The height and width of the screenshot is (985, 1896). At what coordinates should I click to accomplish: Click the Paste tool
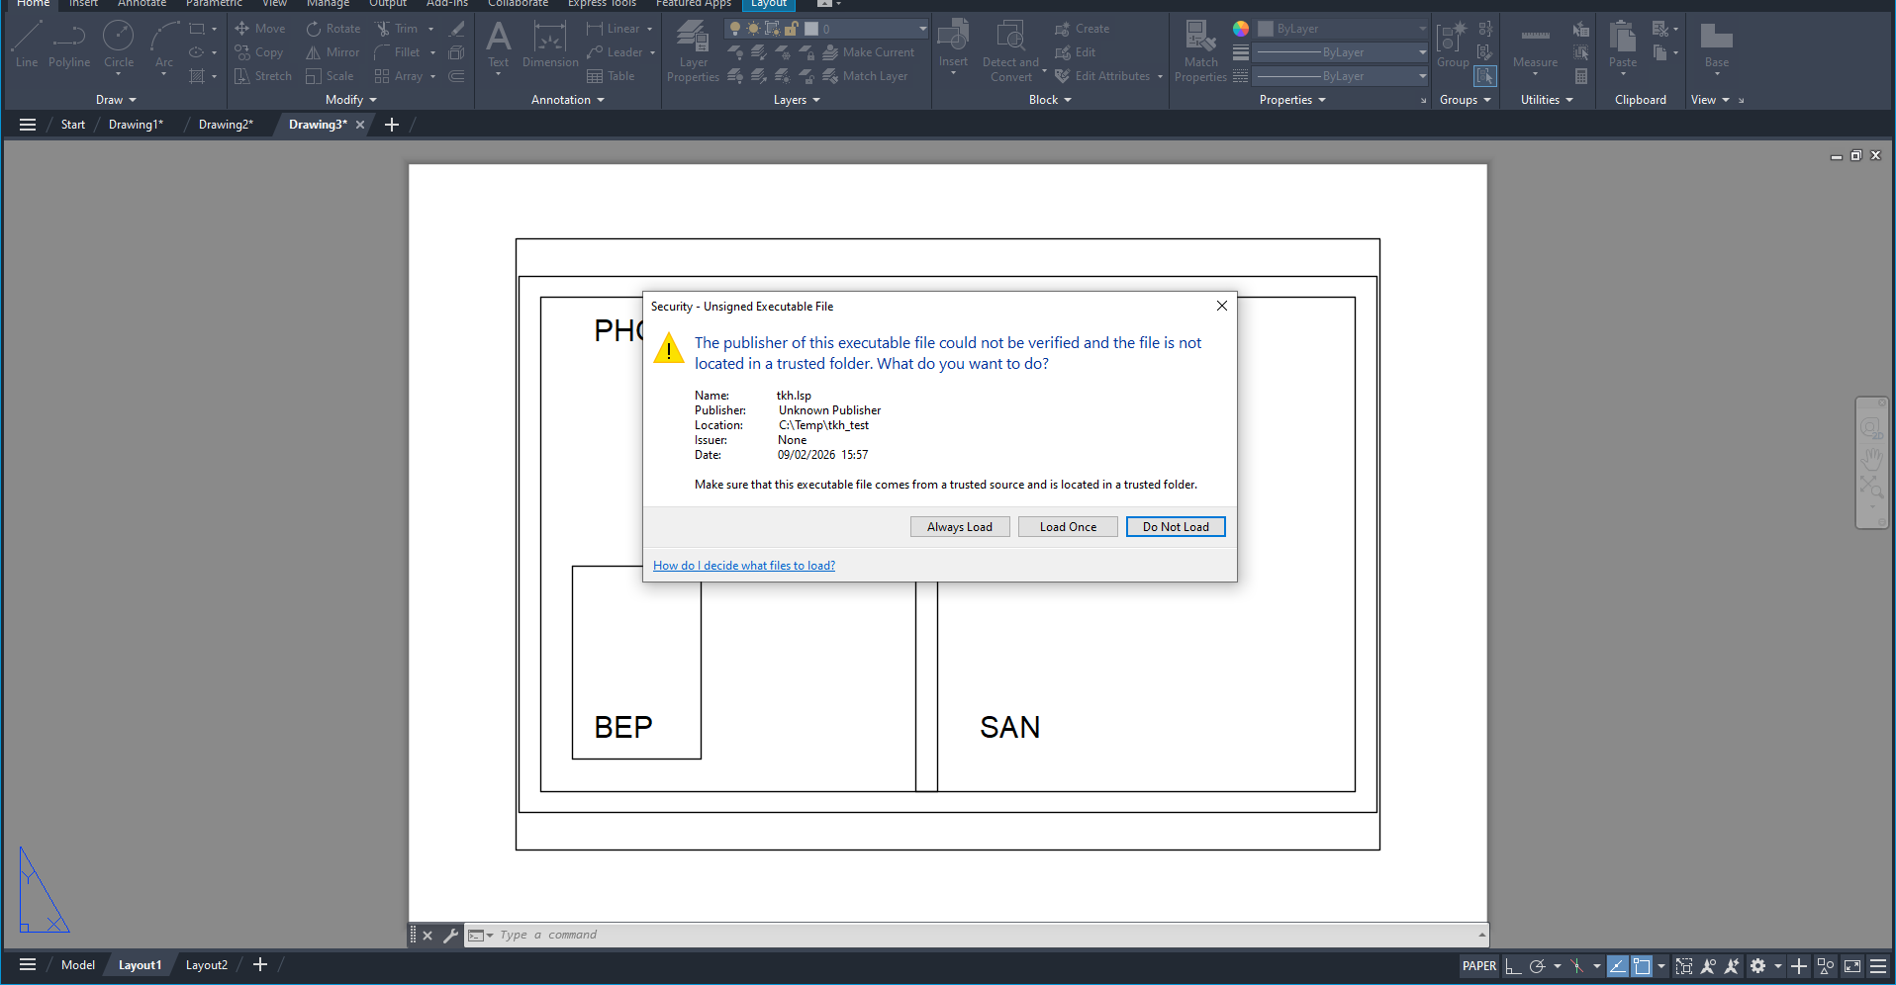tap(1623, 45)
